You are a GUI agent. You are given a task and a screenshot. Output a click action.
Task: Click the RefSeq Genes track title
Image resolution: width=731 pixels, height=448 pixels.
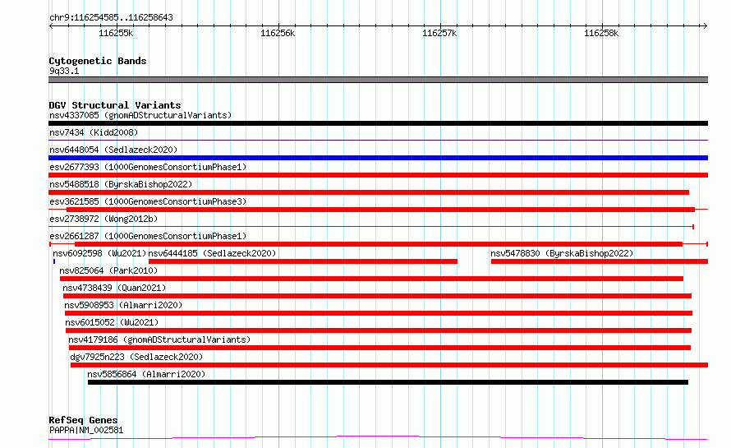[x=83, y=421]
